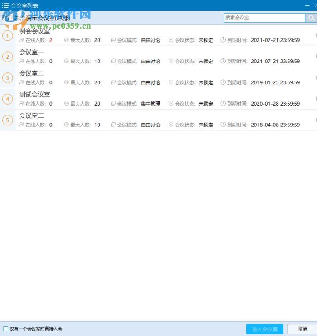Click the meeting mode icon in 例会会议室 row
The image size is (317, 336).
point(113,40)
